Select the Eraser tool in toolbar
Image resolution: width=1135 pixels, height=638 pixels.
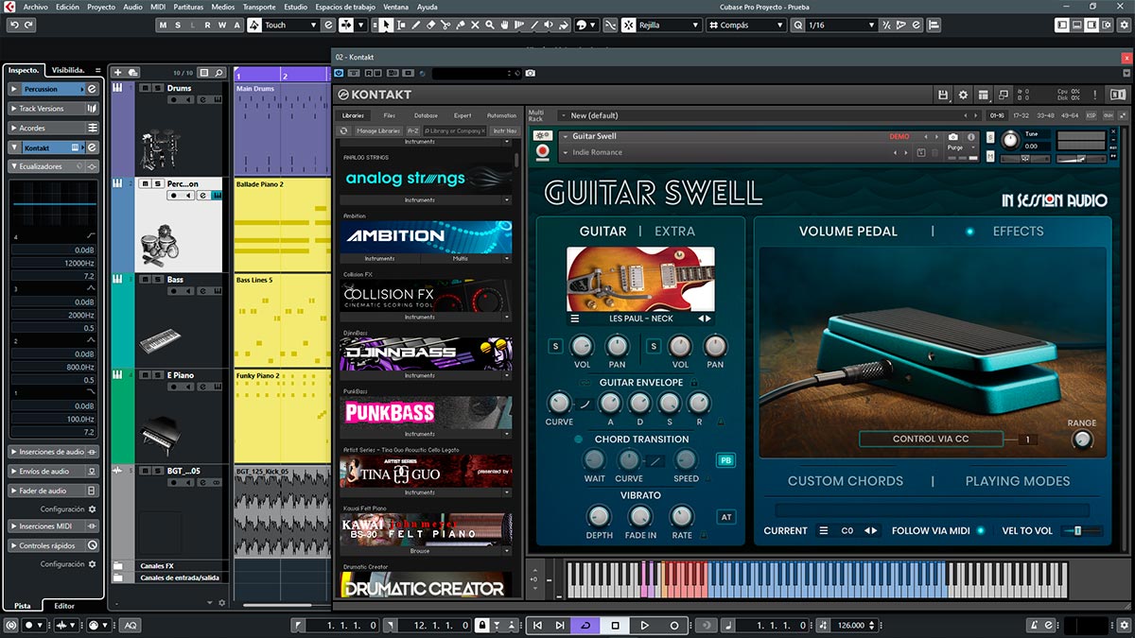(430, 25)
